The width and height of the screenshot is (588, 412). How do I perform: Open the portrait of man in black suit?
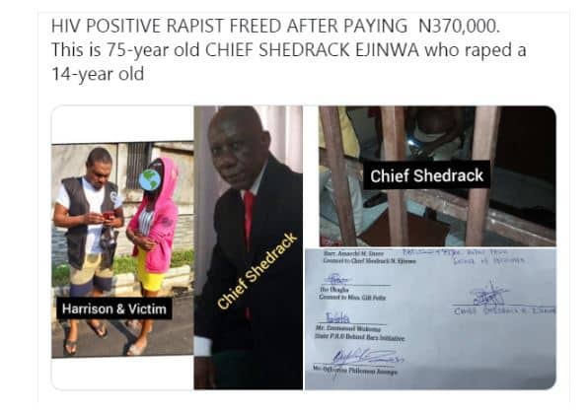[249, 247]
